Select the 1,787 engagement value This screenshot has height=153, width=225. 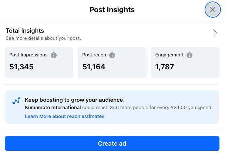[164, 67]
